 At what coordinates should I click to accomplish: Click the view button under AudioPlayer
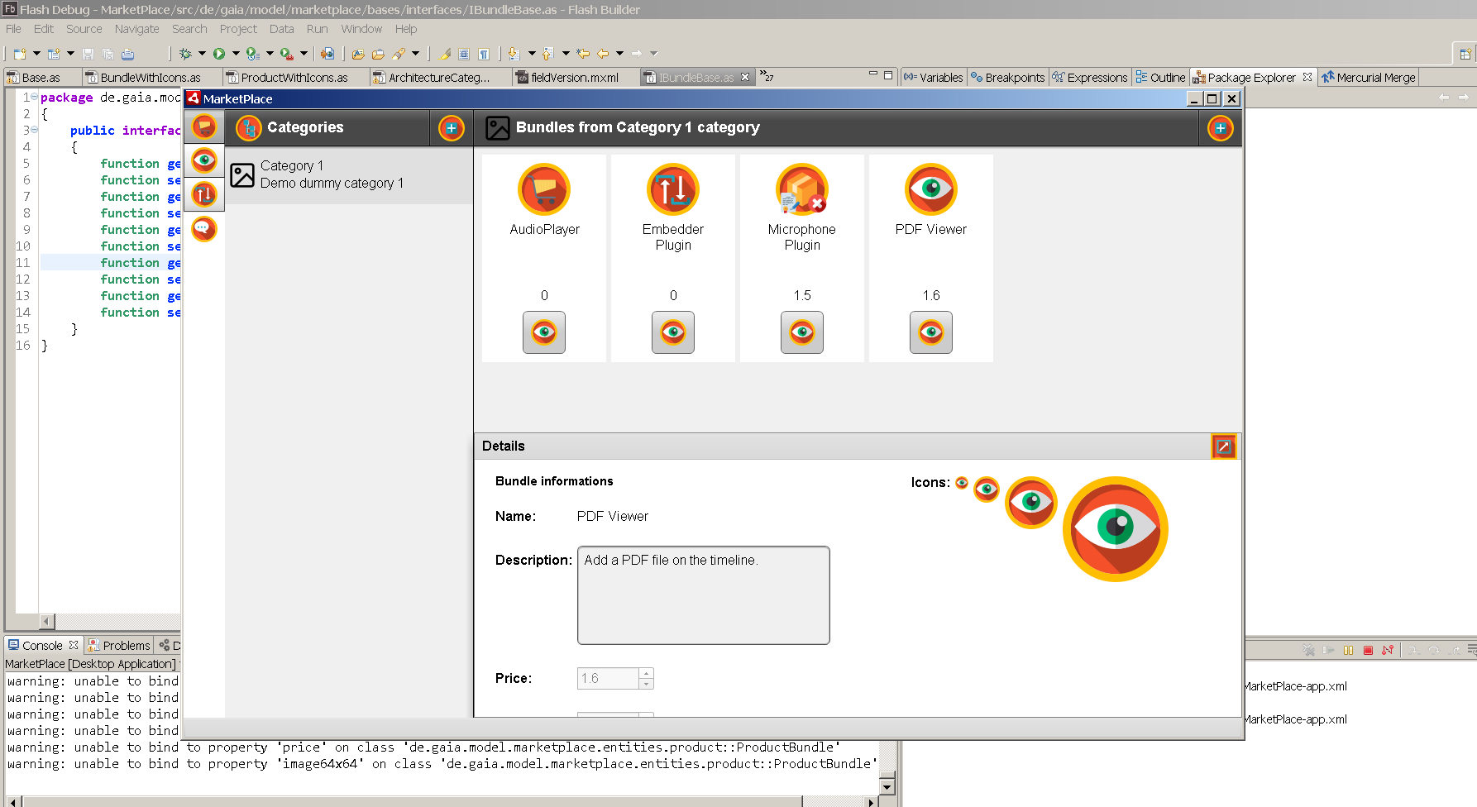[544, 332]
